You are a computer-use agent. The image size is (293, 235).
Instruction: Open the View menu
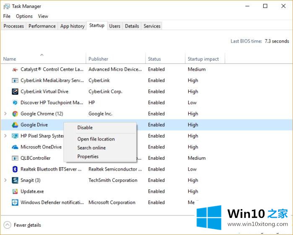pos(43,16)
